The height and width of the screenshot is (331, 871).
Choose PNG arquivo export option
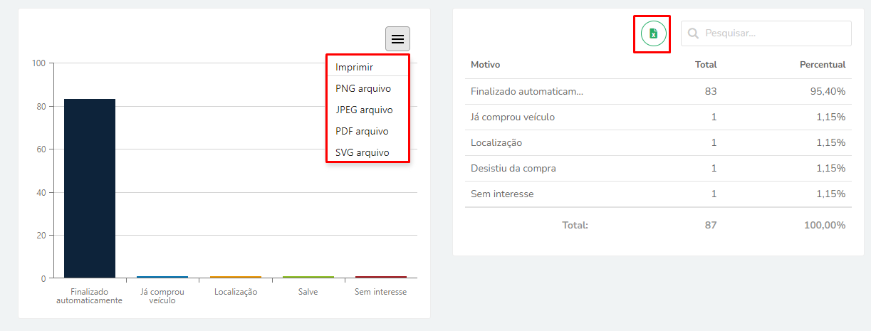click(363, 88)
